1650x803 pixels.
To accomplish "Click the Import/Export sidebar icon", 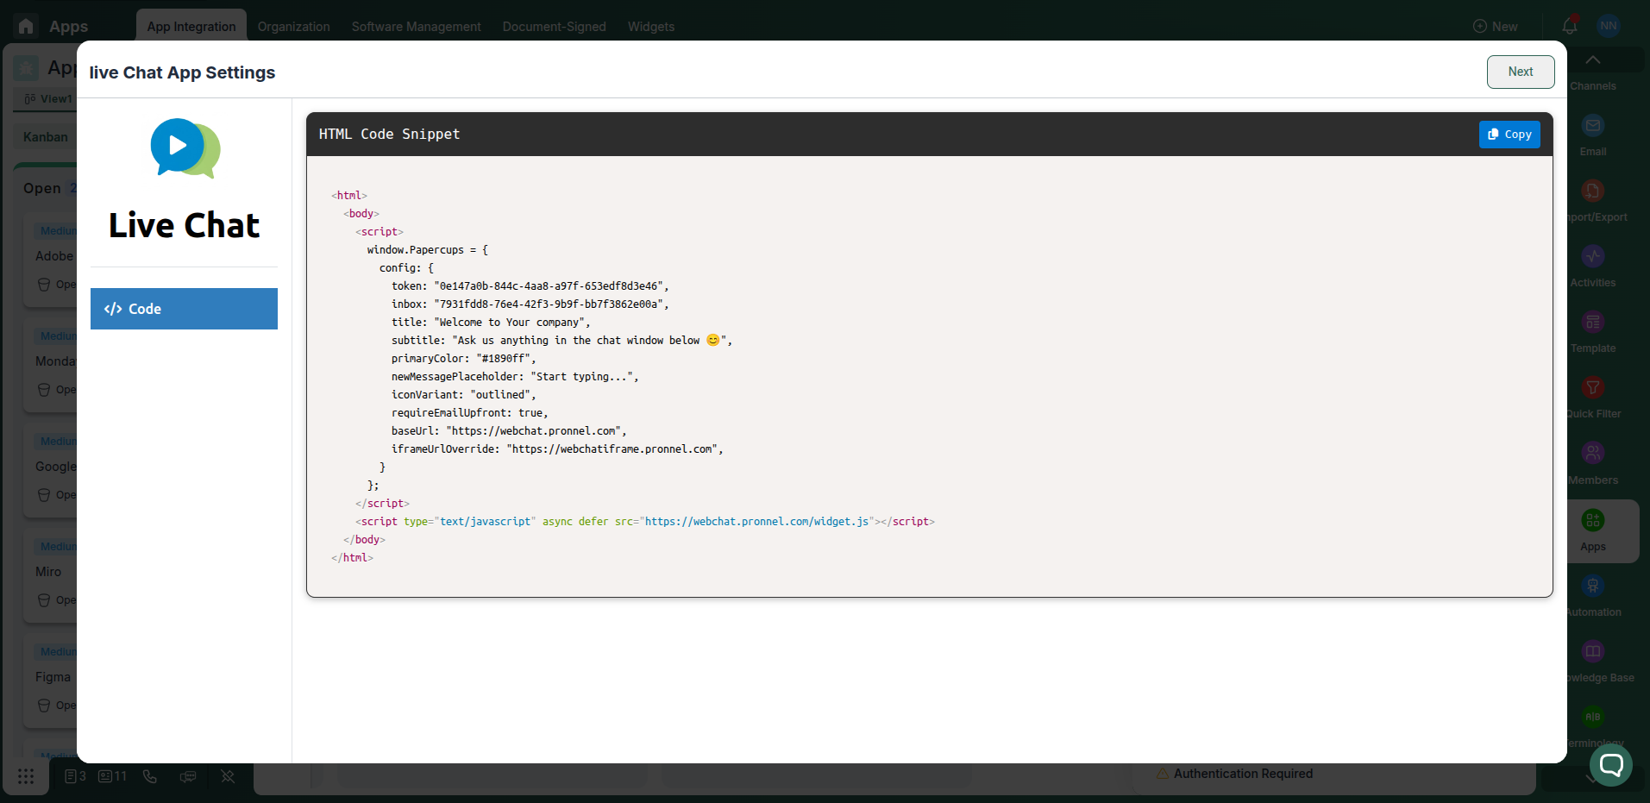I will (x=1591, y=191).
